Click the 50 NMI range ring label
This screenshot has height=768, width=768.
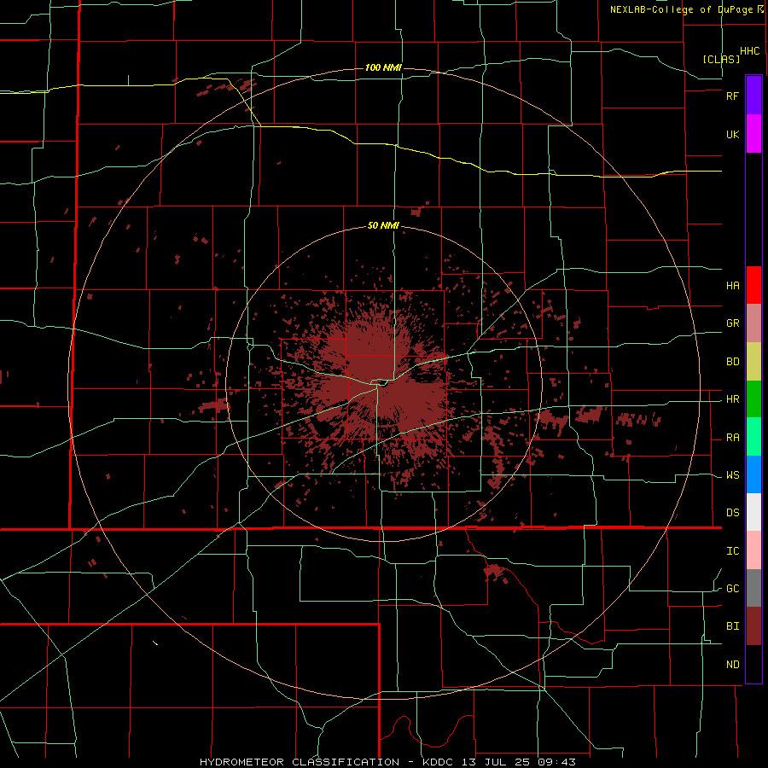pos(383,226)
